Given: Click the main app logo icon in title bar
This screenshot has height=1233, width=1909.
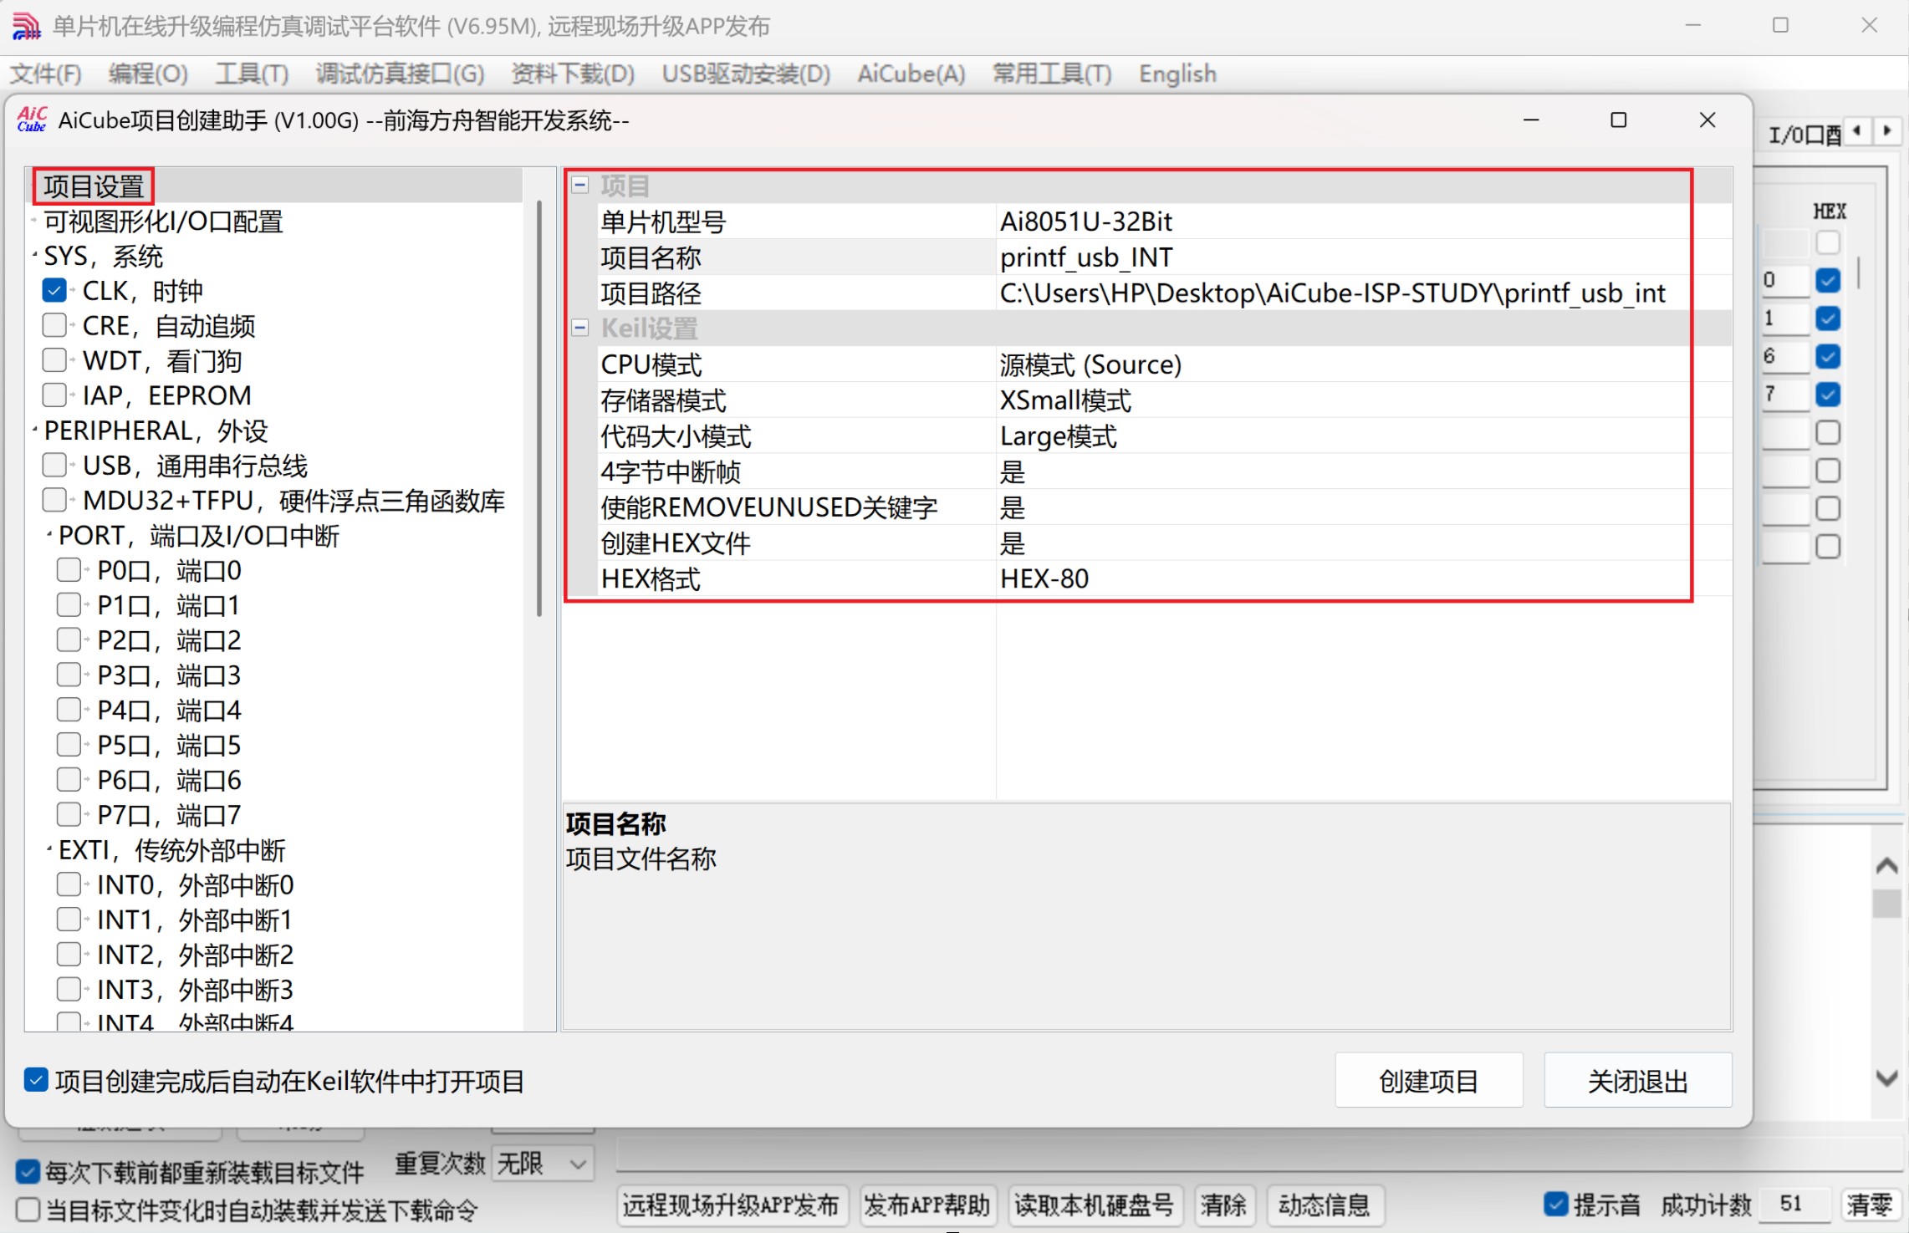Looking at the screenshot, I should point(26,26).
